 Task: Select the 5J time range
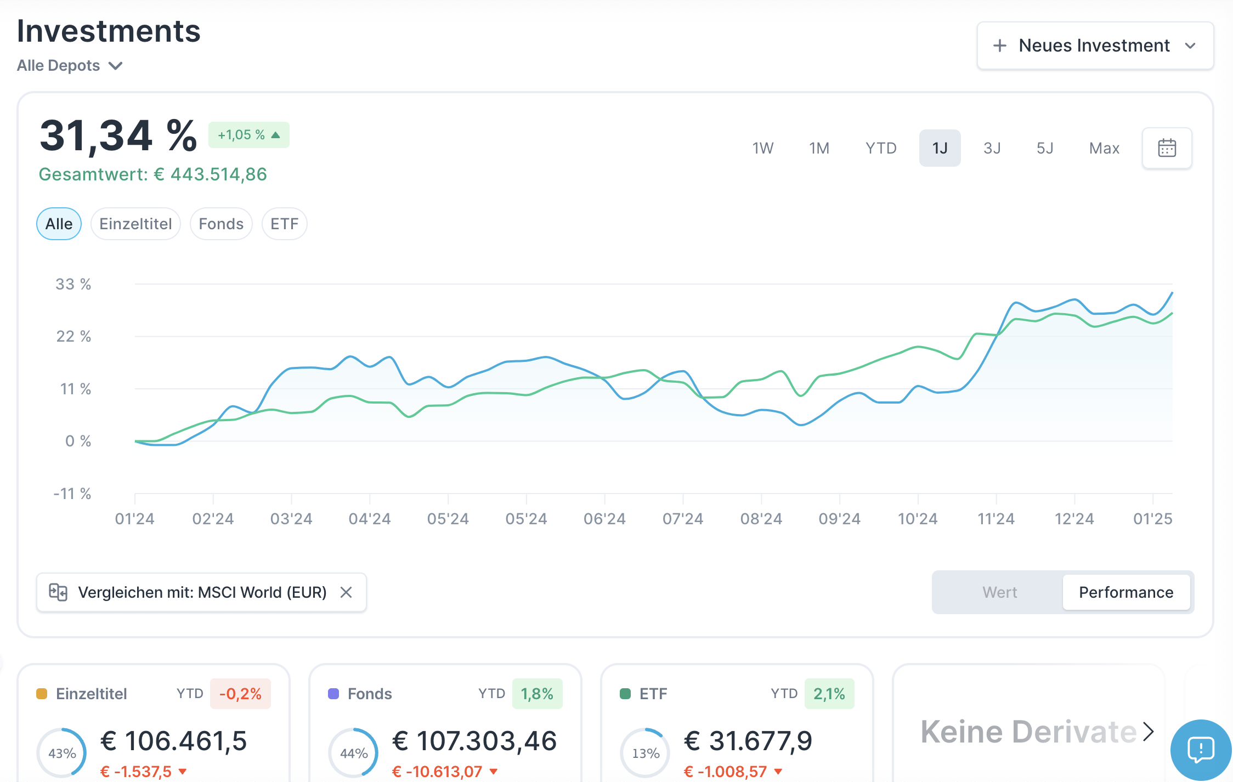click(x=1045, y=148)
